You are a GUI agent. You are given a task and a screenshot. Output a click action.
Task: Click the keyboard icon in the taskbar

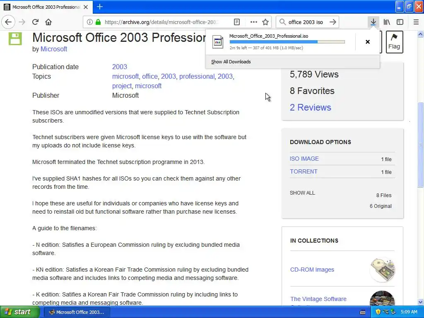363,312
